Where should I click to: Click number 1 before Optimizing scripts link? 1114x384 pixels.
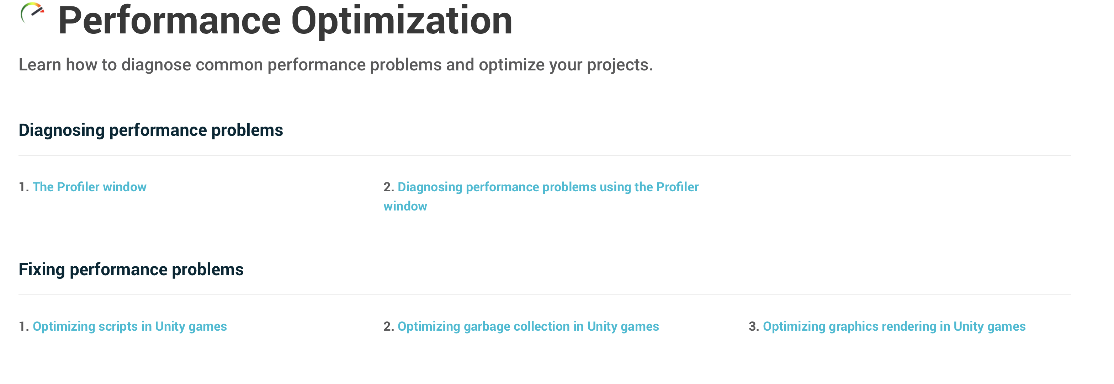(24, 326)
